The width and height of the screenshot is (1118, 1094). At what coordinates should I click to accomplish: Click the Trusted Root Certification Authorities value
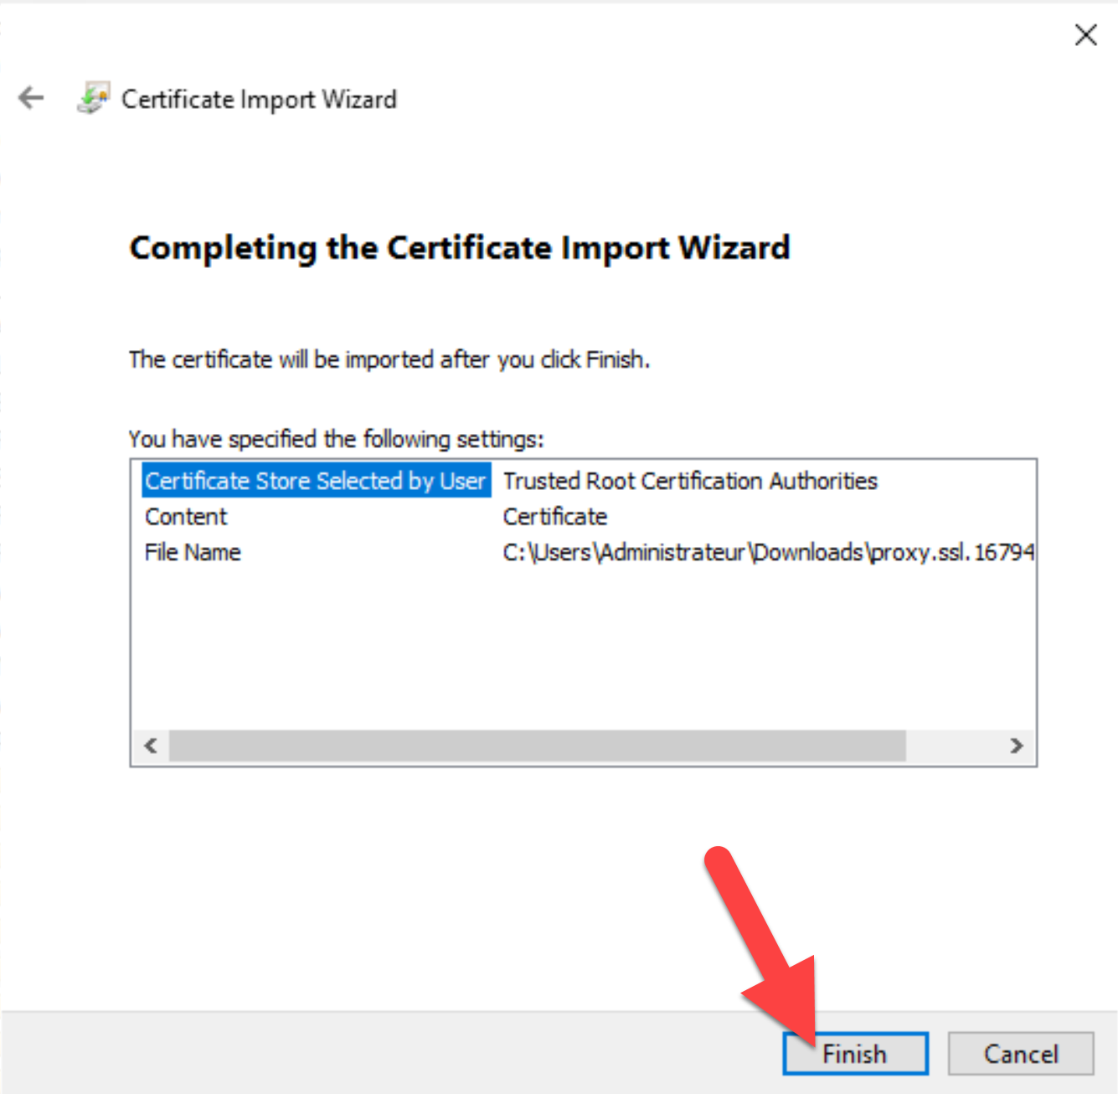[690, 481]
